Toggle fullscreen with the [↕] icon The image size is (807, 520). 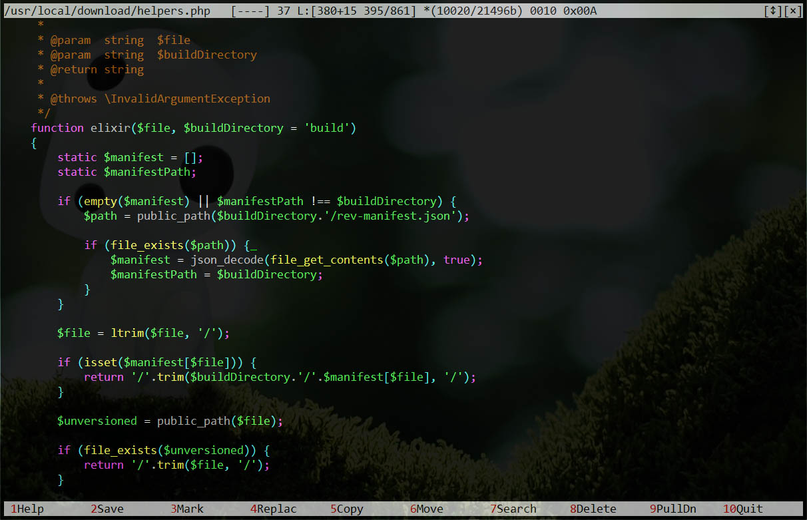[773, 11]
